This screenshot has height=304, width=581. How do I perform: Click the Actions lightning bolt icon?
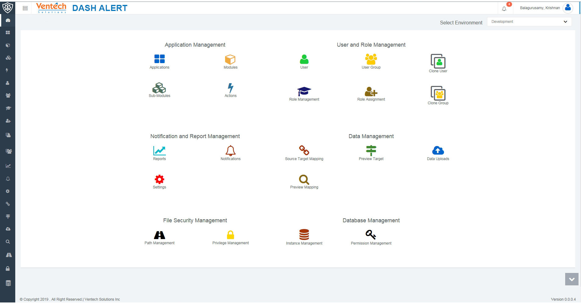(230, 88)
